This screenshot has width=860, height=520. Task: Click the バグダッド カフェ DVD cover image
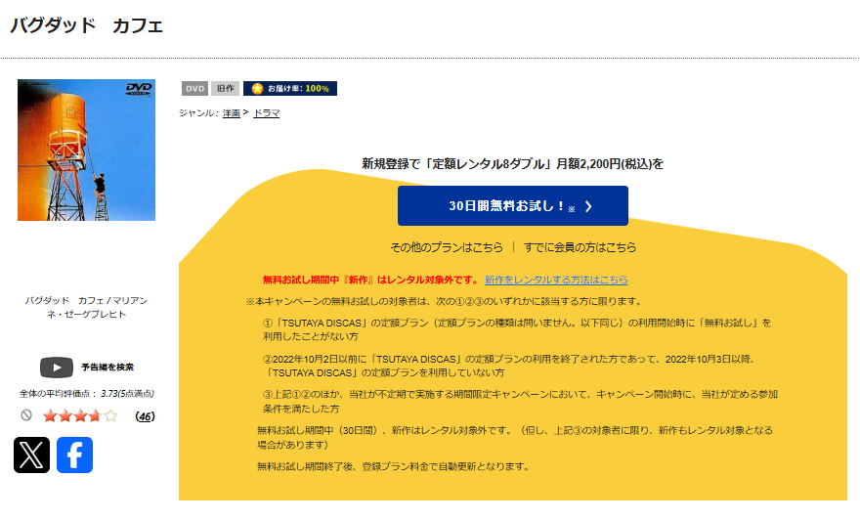(87, 150)
